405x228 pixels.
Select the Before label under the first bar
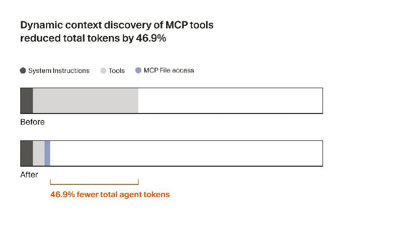32,122
